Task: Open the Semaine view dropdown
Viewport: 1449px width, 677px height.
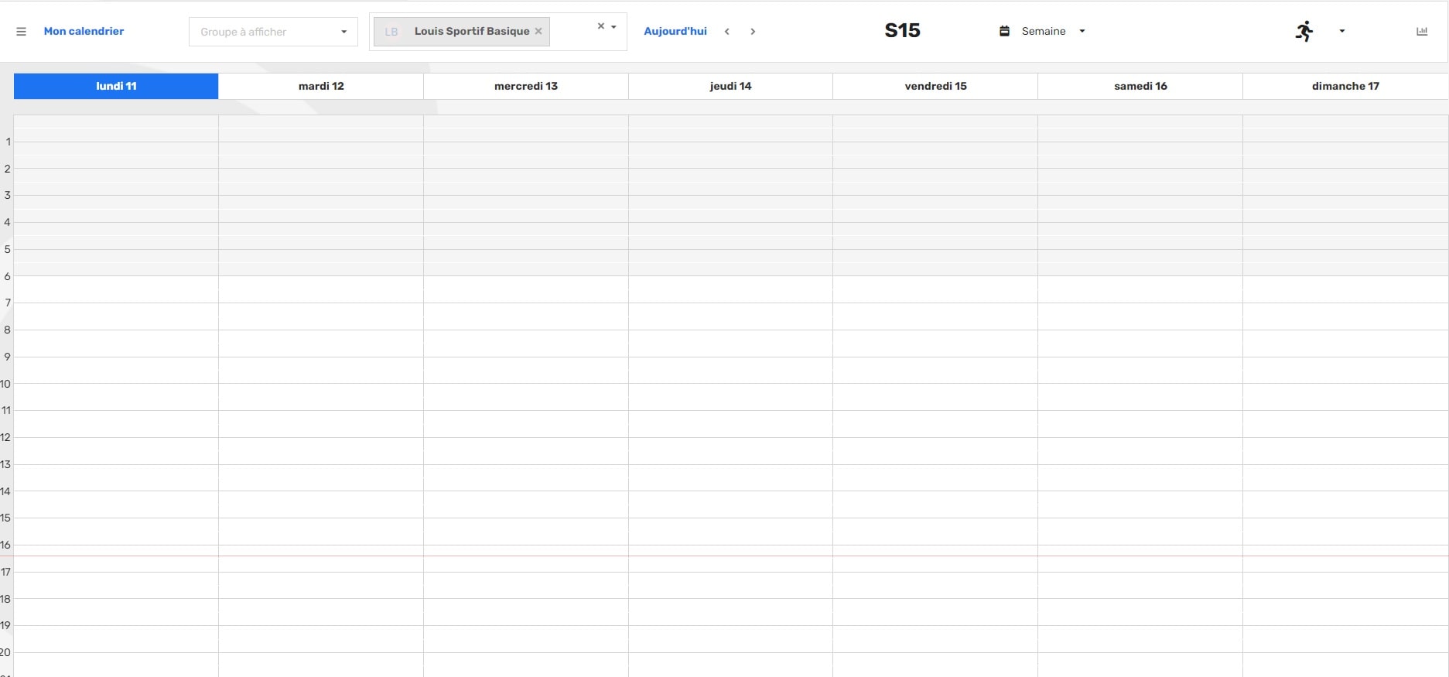Action: (x=1082, y=32)
